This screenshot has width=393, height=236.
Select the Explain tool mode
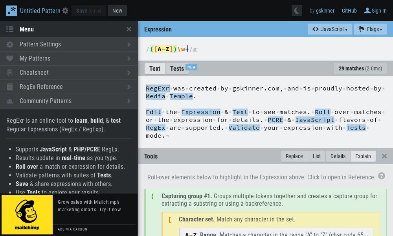tap(363, 156)
